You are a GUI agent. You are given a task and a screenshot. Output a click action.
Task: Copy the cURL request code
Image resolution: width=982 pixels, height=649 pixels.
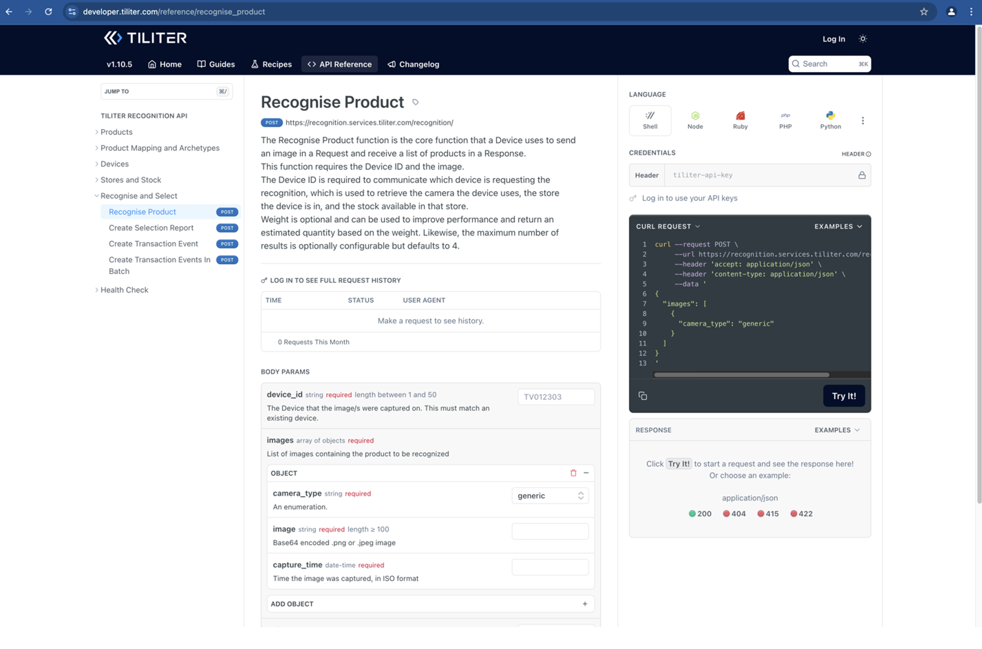(643, 396)
